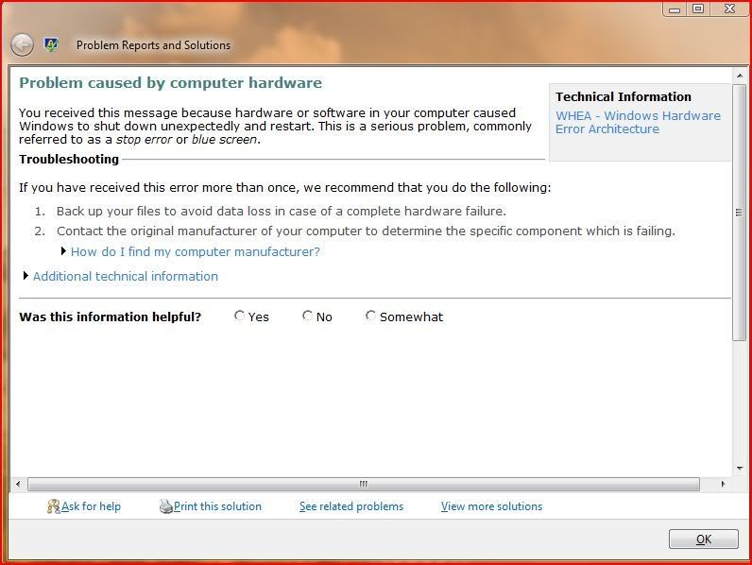Click the Back arrow button
This screenshot has width=752, height=565.
click(x=22, y=45)
